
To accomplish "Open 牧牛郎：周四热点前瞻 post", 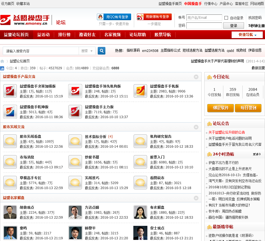I will click(225, 211).
